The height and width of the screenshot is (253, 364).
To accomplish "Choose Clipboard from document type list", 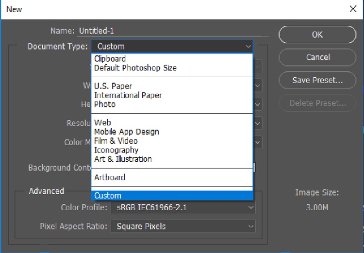I will click(172, 59).
